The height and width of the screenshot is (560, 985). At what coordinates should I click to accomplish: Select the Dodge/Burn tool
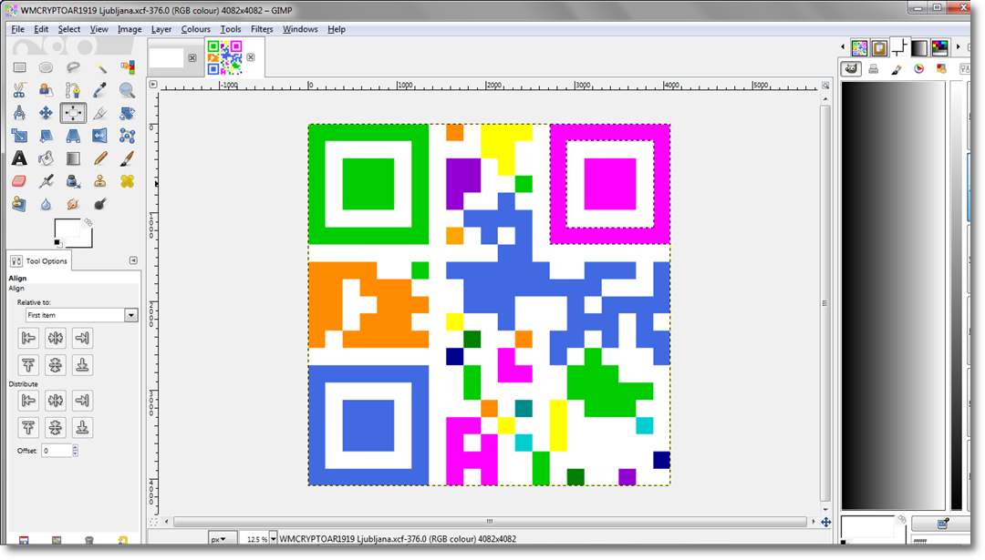pyautogui.click(x=100, y=204)
